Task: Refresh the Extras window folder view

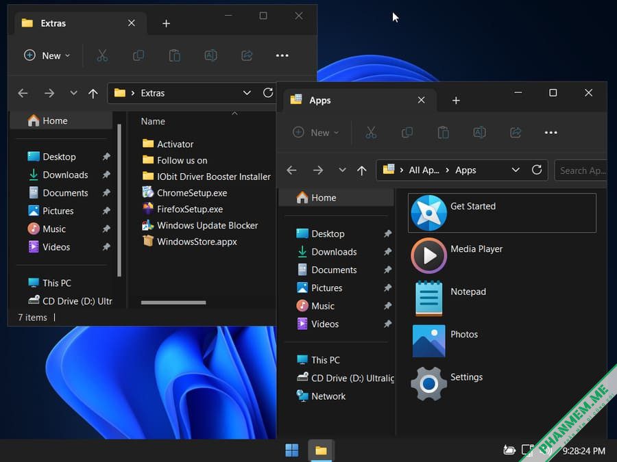Action: pos(268,93)
